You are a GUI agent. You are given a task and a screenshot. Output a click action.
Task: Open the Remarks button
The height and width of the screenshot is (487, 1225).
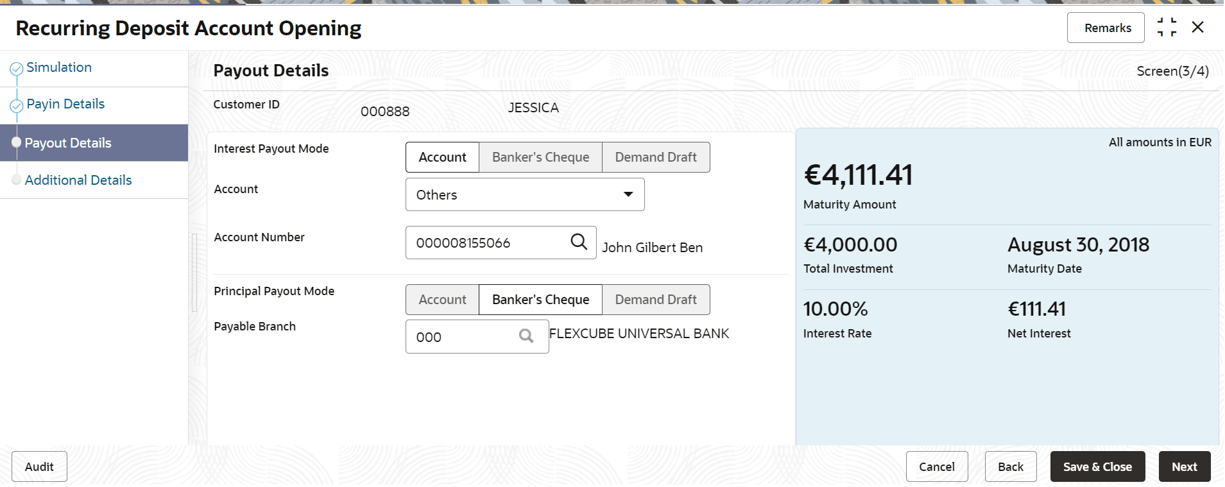1107,28
